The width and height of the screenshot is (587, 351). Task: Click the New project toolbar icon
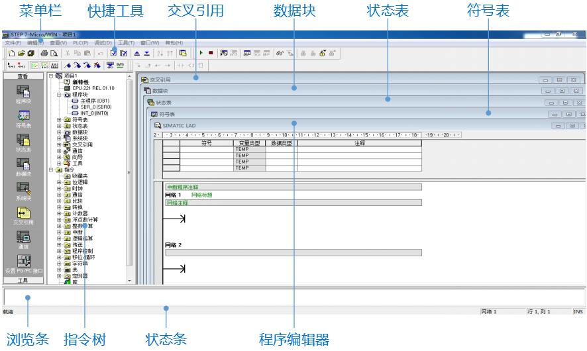[x=11, y=53]
